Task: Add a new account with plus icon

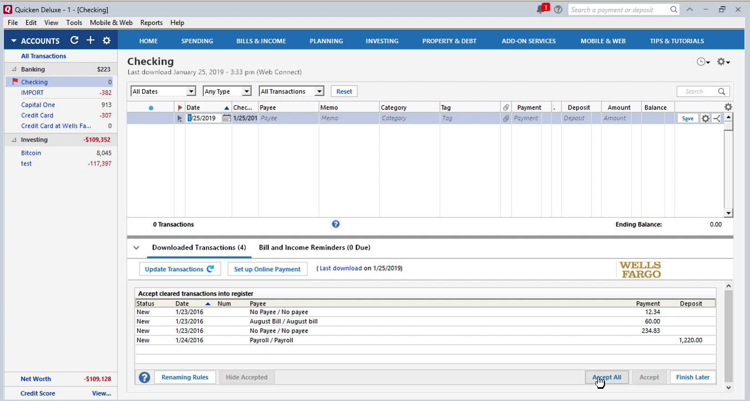Action: point(91,40)
